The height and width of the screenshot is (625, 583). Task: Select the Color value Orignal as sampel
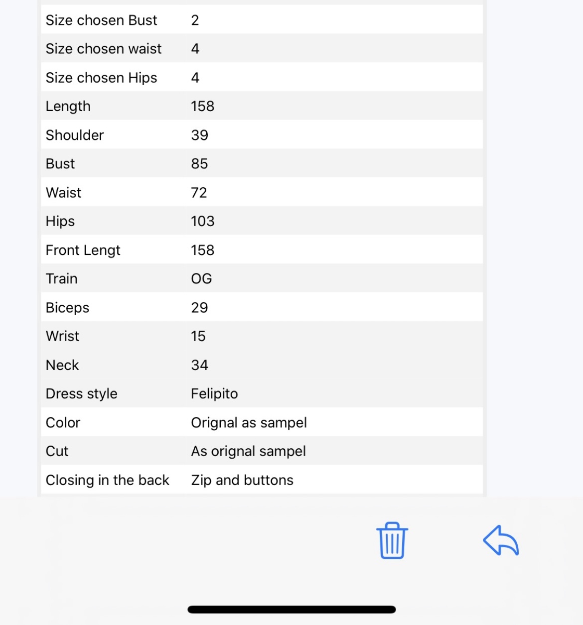tap(249, 423)
